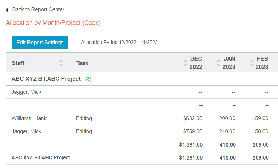
Task: Click the Task column header
Action: tap(82, 63)
